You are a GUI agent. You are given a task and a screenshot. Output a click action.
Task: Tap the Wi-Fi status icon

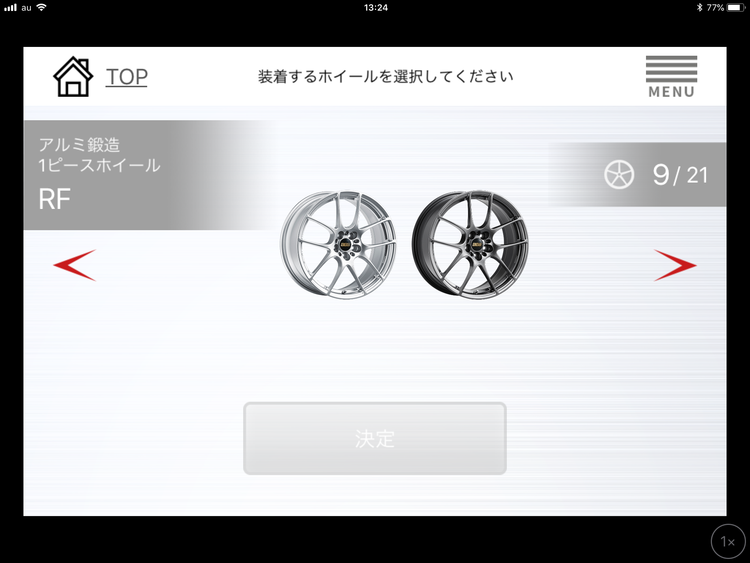[x=42, y=7]
